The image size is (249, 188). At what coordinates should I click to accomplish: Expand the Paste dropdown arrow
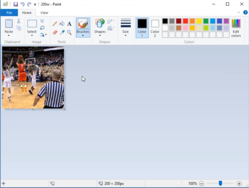coord(9,35)
